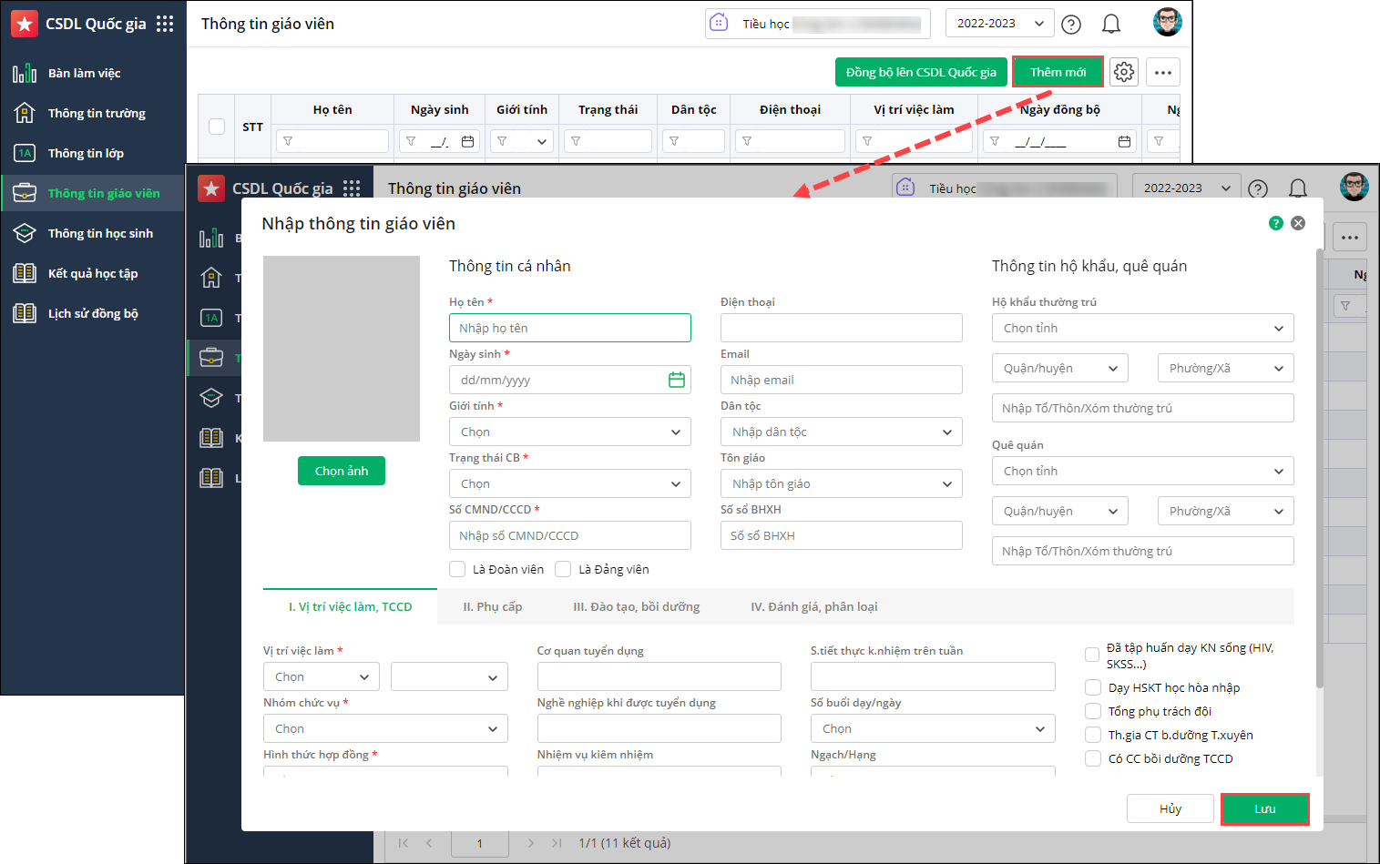Check the Là Đảng viên checkbox
This screenshot has width=1380, height=864.
[563, 569]
